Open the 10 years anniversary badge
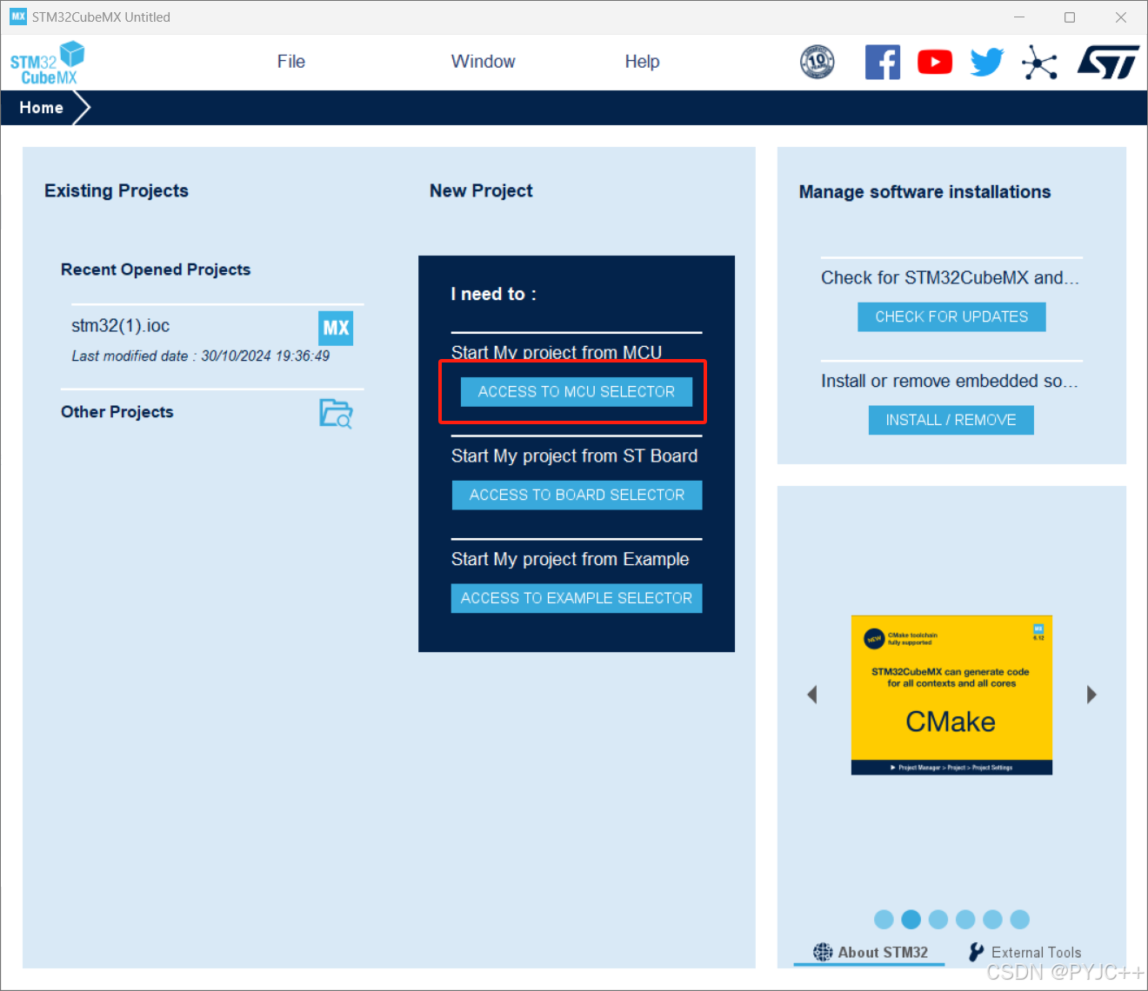 pos(818,62)
